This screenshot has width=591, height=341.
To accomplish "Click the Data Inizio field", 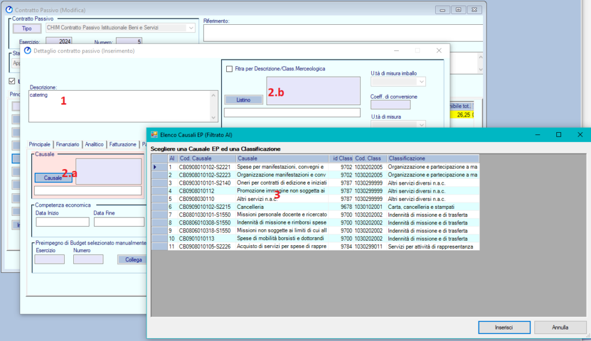I will [x=62, y=222].
